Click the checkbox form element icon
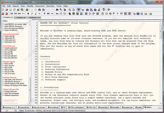This screenshot has height=113, width=164. coord(114,14)
